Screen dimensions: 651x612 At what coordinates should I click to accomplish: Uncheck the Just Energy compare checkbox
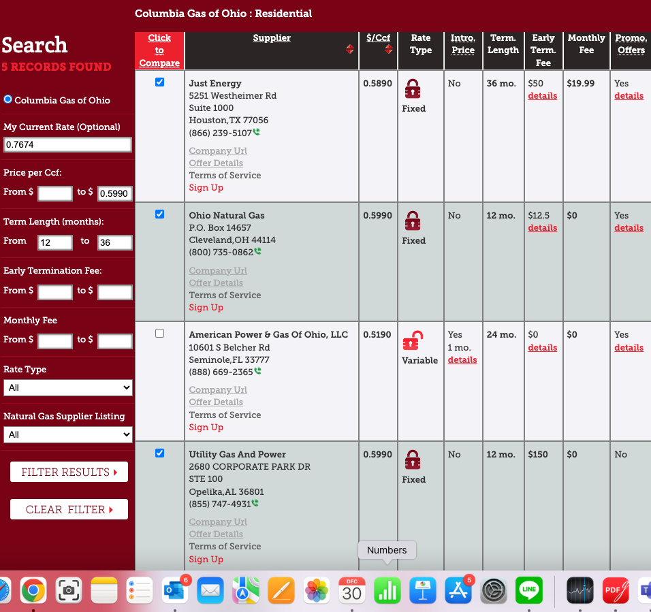tap(159, 82)
